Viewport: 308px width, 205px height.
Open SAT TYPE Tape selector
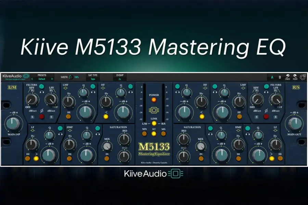pyautogui.click(x=93, y=79)
